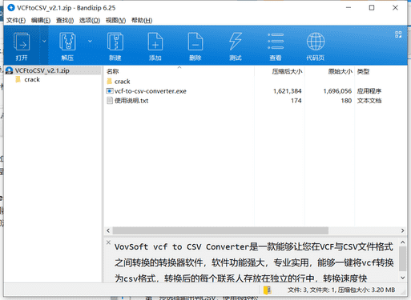Open the Code page (代码页) globe icon
411x300 pixels.
(316, 42)
